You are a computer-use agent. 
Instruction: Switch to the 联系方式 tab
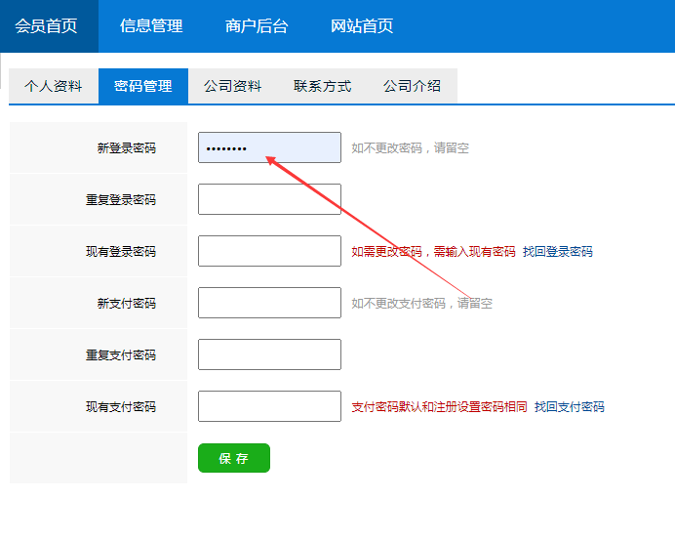tap(322, 86)
